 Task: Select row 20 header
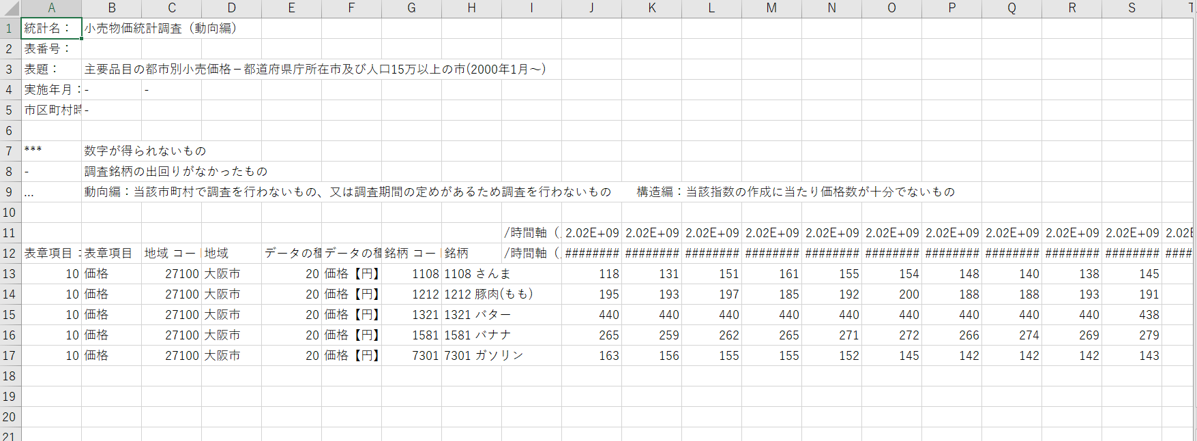pos(10,417)
